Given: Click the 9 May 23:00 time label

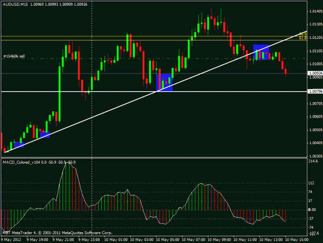Looking at the screenshot, I should click(x=89, y=240).
